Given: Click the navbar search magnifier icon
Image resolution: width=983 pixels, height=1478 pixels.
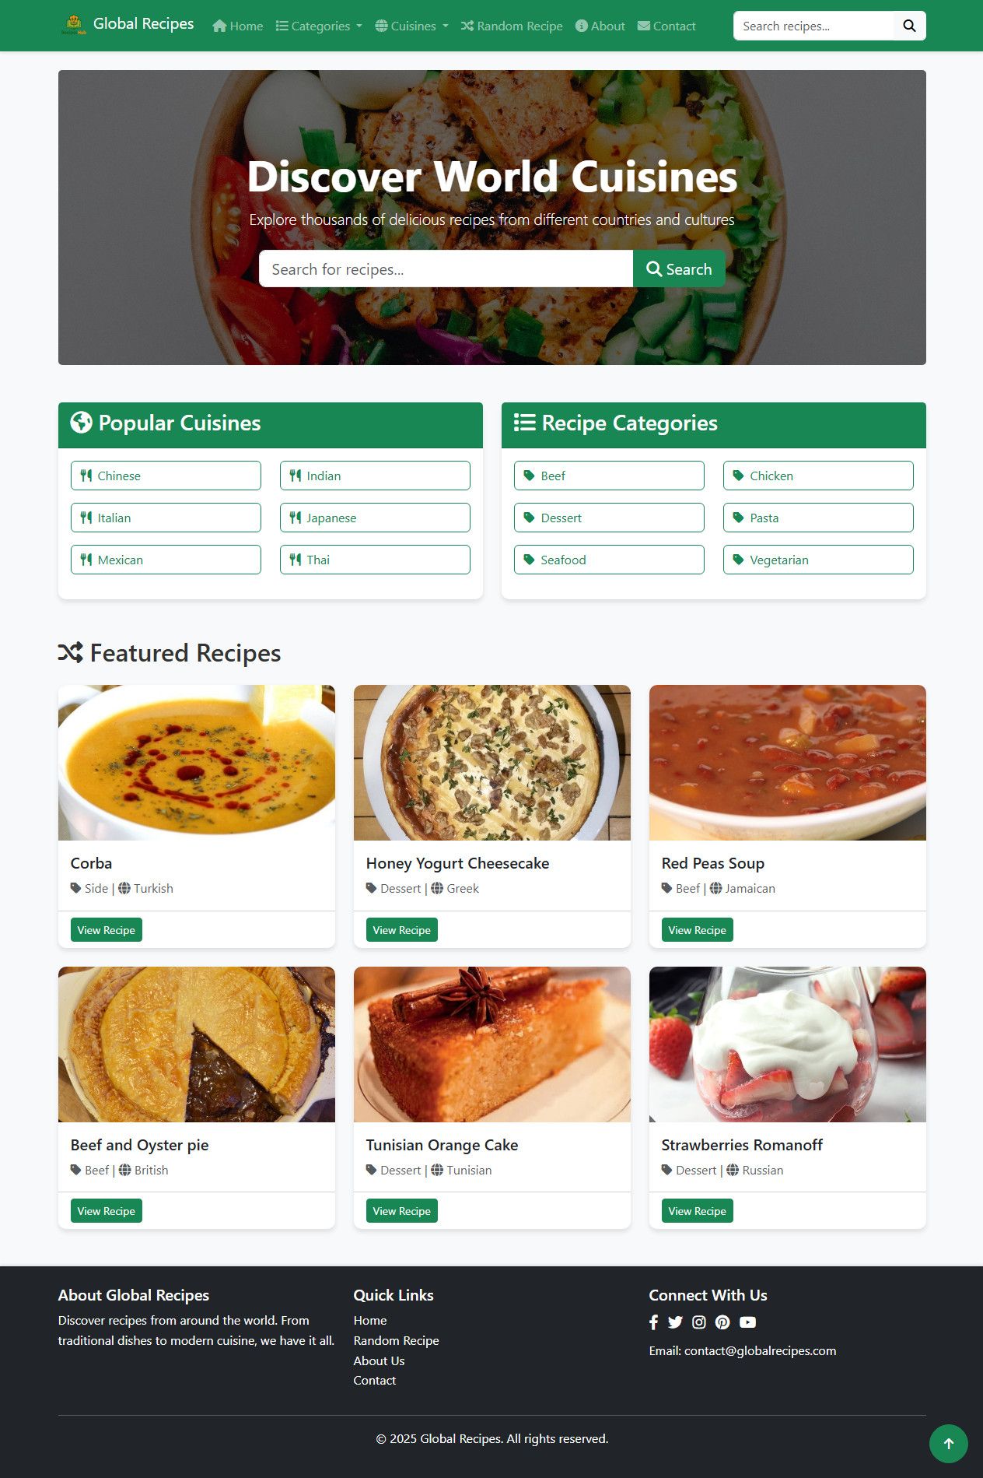Looking at the screenshot, I should tap(909, 26).
